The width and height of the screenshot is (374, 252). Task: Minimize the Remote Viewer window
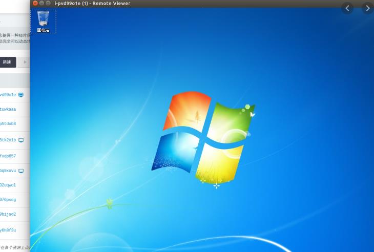41,3
